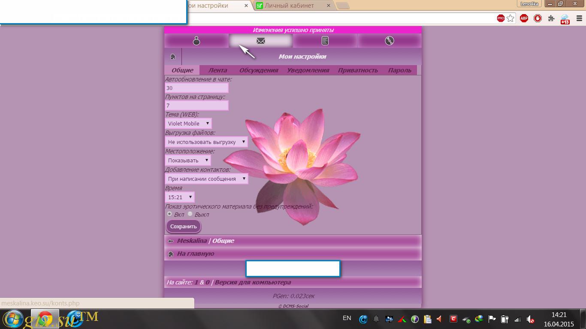Open the ABP Adblock Plus extension
586x329 pixels.
pos(524,18)
